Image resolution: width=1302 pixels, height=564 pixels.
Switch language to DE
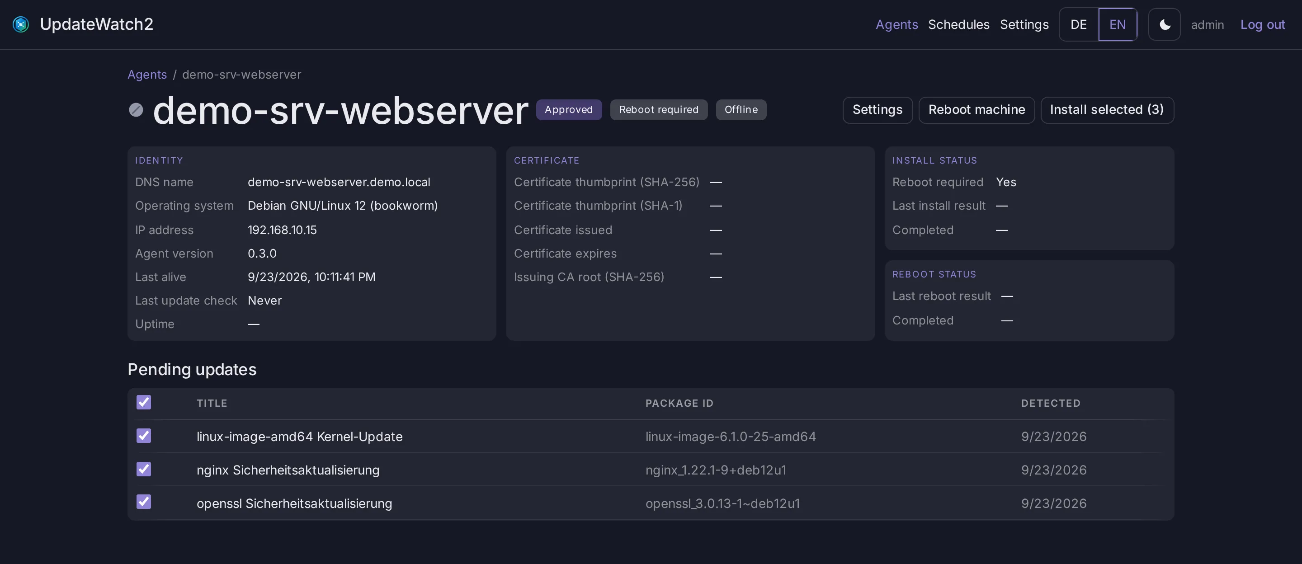[1078, 24]
